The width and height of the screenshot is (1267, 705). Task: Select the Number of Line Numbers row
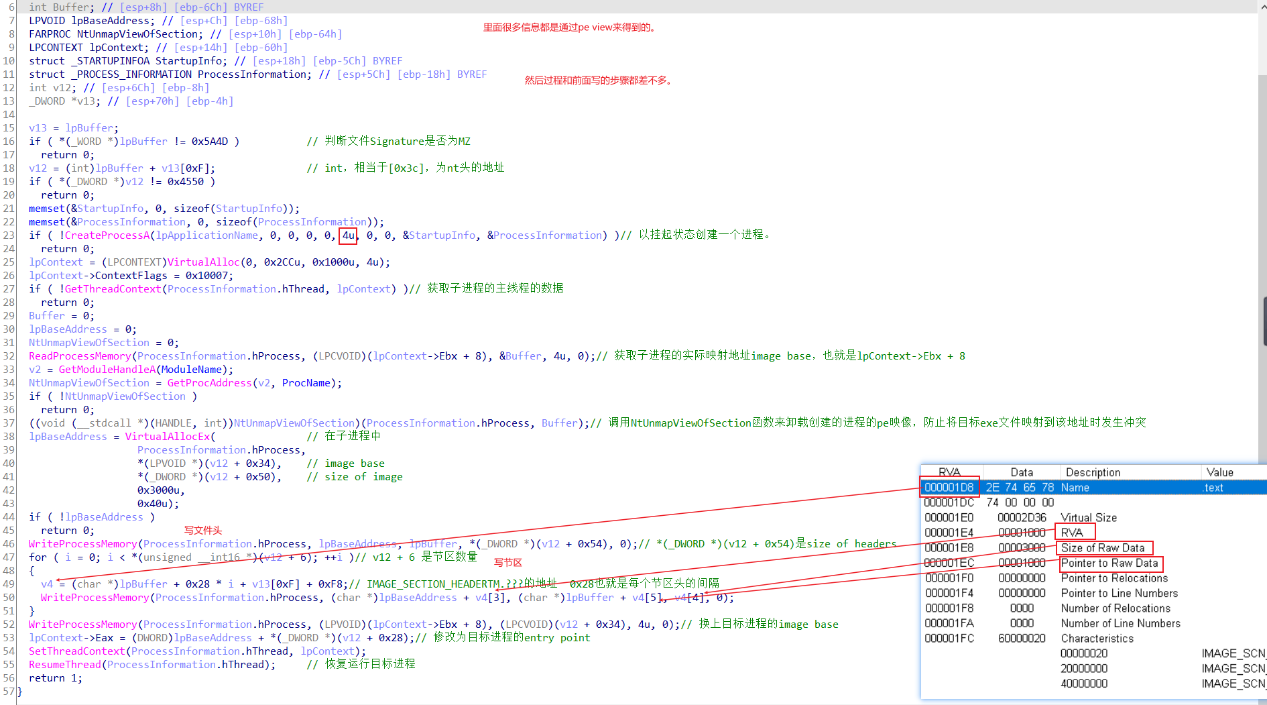pos(1094,623)
